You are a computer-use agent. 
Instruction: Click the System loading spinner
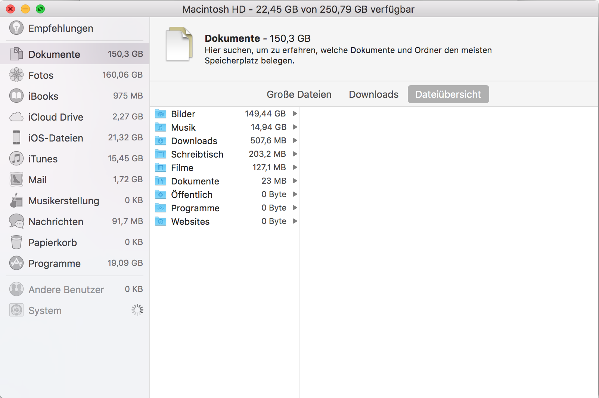(137, 310)
